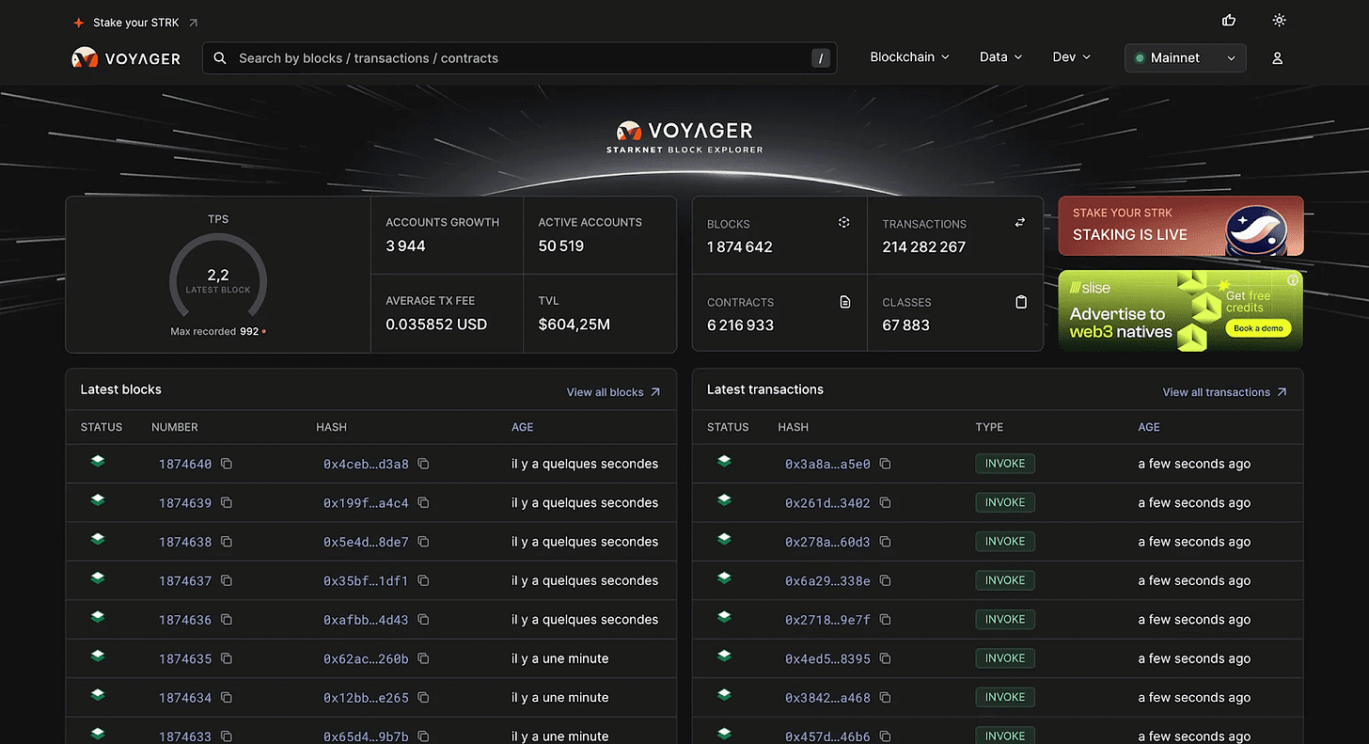This screenshot has height=744, width=1369.
Task: Click Book a demo button
Action: tap(1258, 328)
